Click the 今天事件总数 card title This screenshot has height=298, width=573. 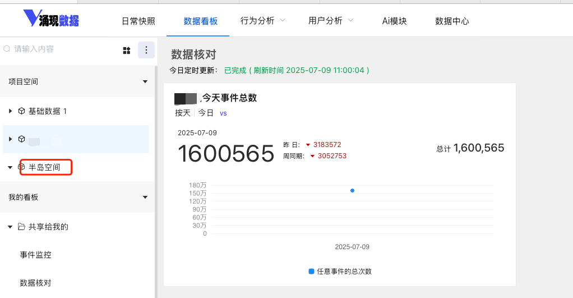click(x=229, y=98)
